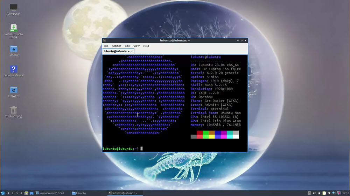Click the network wifi tray icon
This screenshot has height=196, width=350.
tap(329, 193)
